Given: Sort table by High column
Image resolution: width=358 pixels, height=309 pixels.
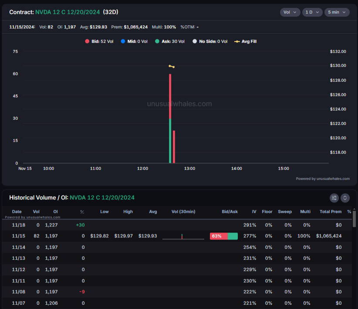Looking at the screenshot, I should point(128,212).
